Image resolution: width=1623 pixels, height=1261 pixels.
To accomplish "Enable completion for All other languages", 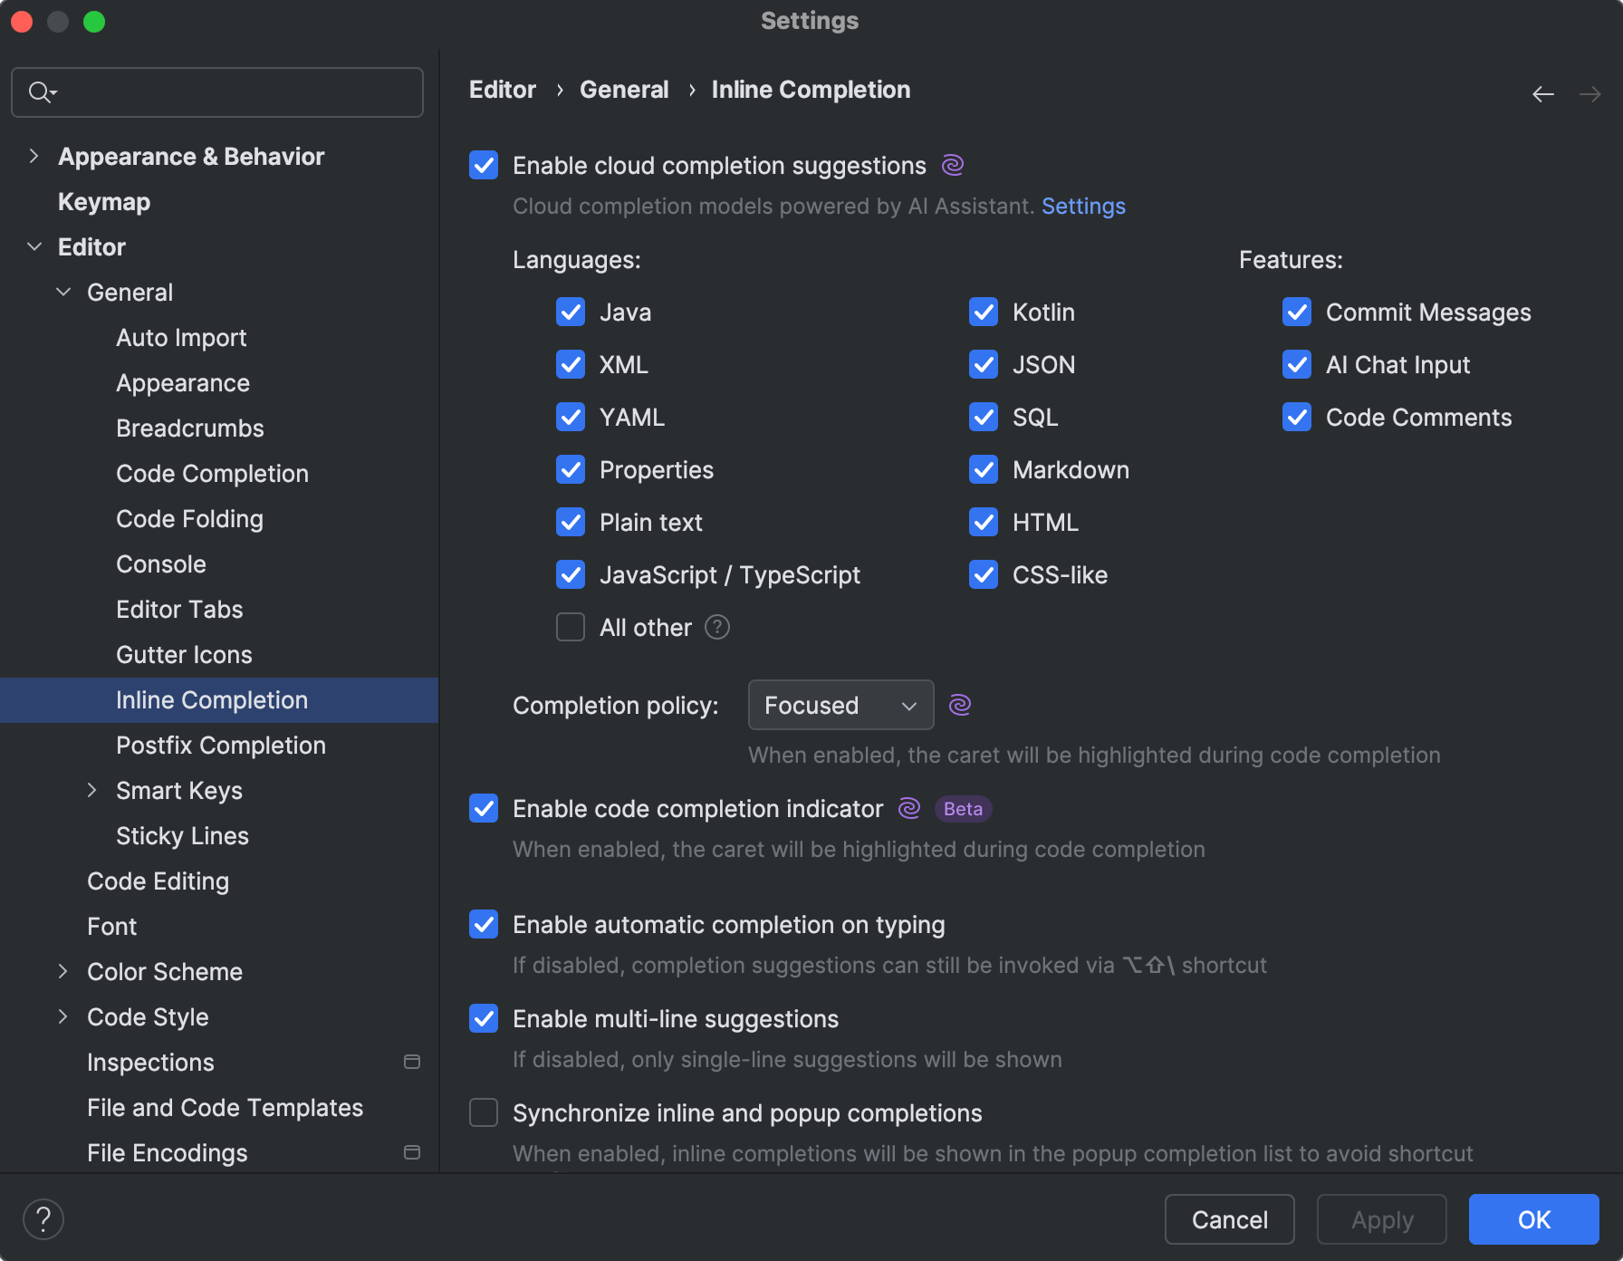I will [570, 627].
